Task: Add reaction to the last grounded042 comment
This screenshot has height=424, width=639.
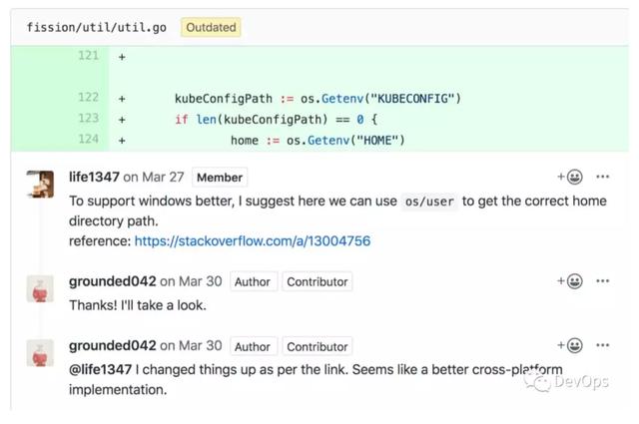Action: (x=570, y=345)
